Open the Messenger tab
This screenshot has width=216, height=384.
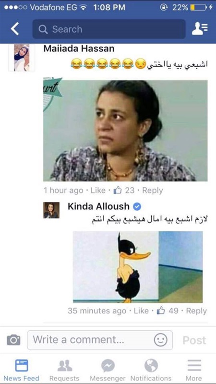pyautogui.click(x=108, y=370)
